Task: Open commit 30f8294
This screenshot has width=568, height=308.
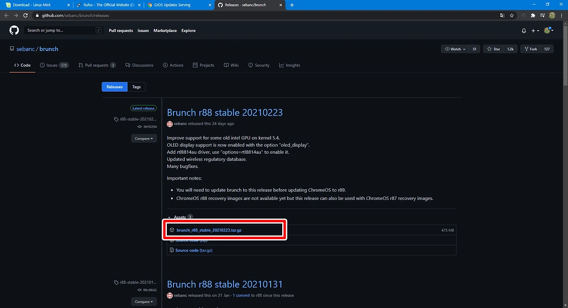Action: pyautogui.click(x=150, y=127)
